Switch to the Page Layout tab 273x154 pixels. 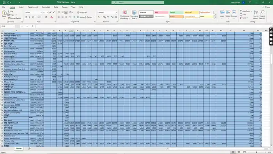pyautogui.click(x=33, y=7)
